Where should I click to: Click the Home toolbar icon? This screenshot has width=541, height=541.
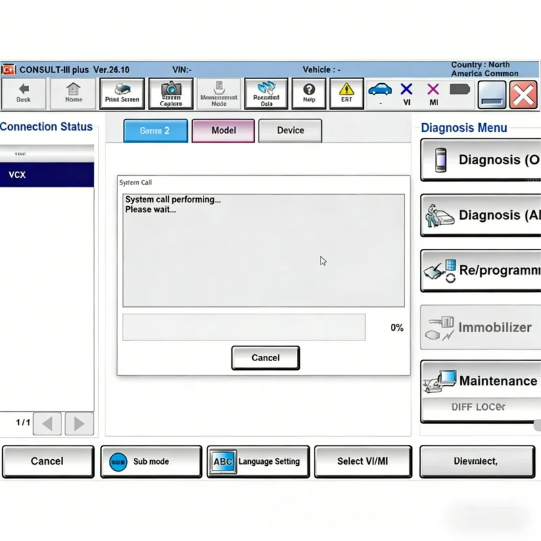tap(72, 93)
